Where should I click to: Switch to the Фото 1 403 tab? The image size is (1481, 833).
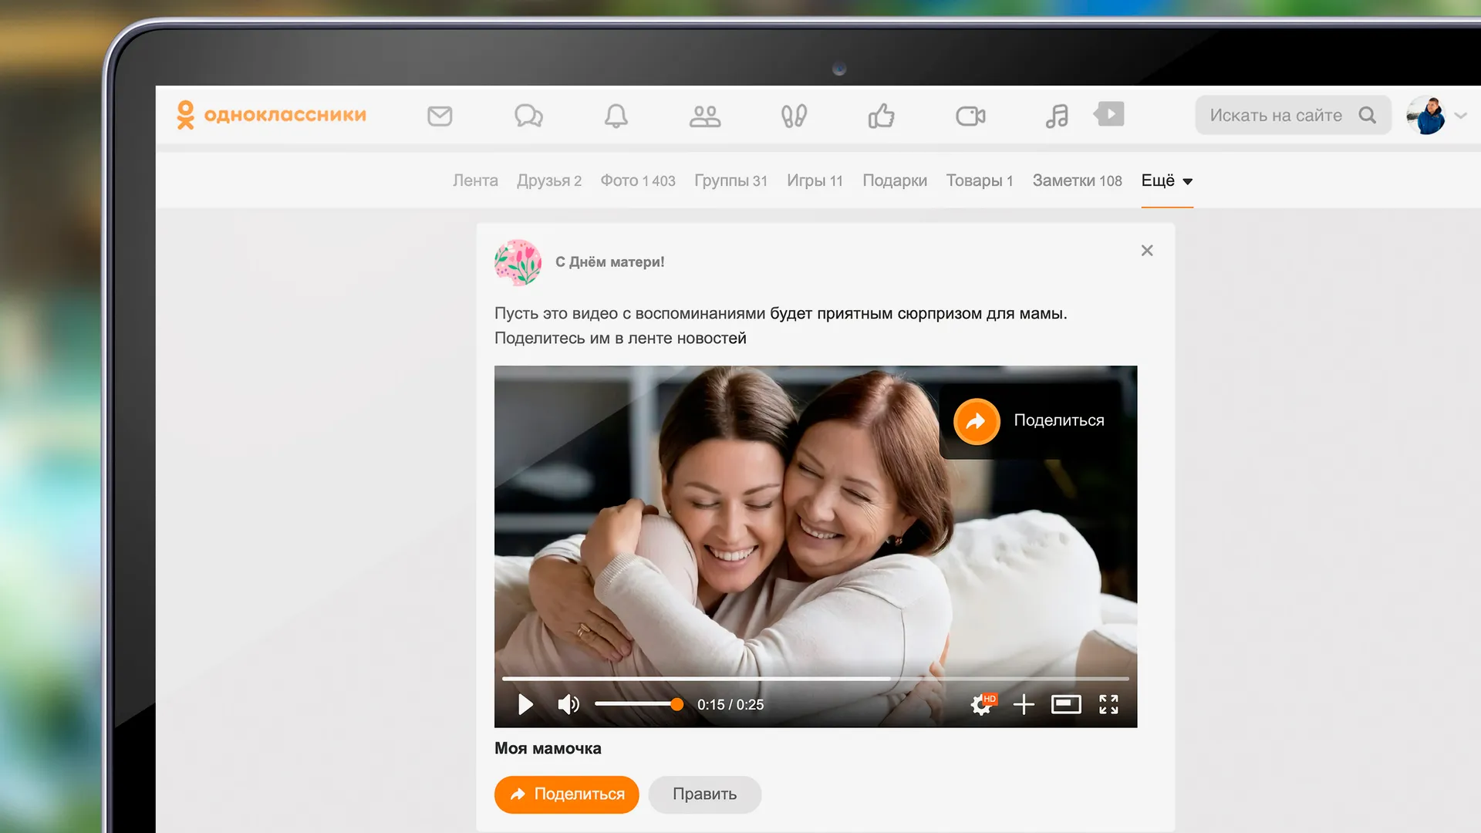pyautogui.click(x=638, y=180)
